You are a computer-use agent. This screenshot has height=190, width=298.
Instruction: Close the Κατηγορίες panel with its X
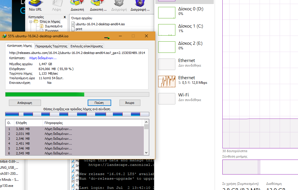point(65,17)
